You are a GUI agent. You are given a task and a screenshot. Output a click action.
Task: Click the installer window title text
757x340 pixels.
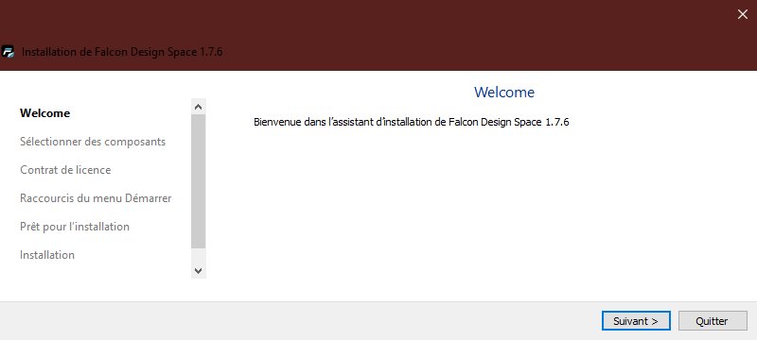(122, 52)
